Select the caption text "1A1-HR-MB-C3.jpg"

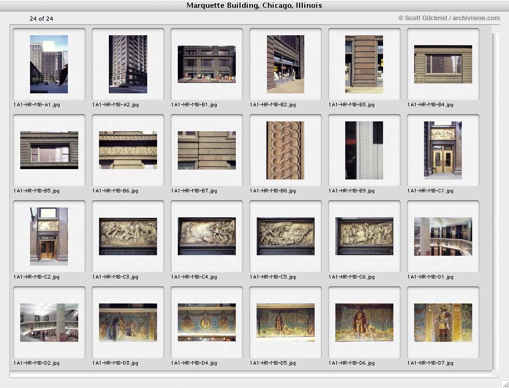click(x=115, y=277)
